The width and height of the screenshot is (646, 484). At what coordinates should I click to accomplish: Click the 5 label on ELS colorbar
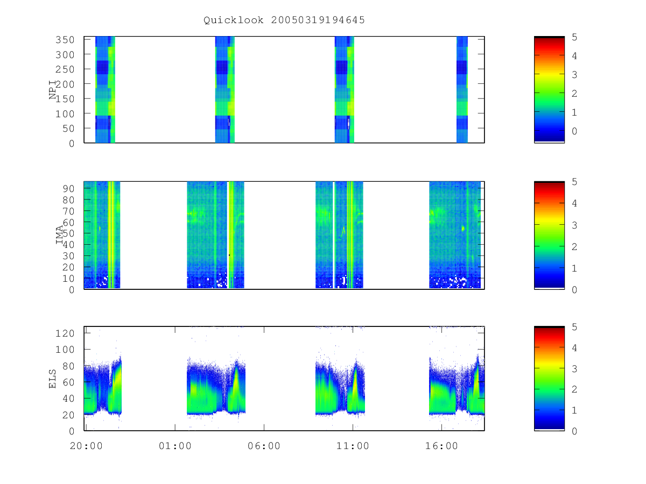(574, 327)
